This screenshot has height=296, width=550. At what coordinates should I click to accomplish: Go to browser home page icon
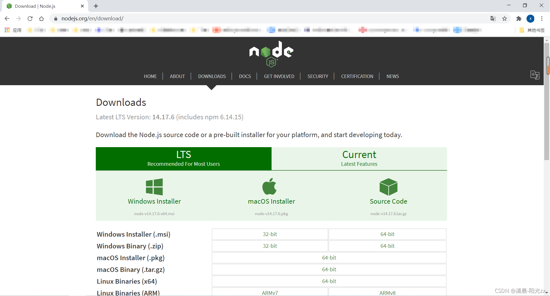click(x=42, y=19)
